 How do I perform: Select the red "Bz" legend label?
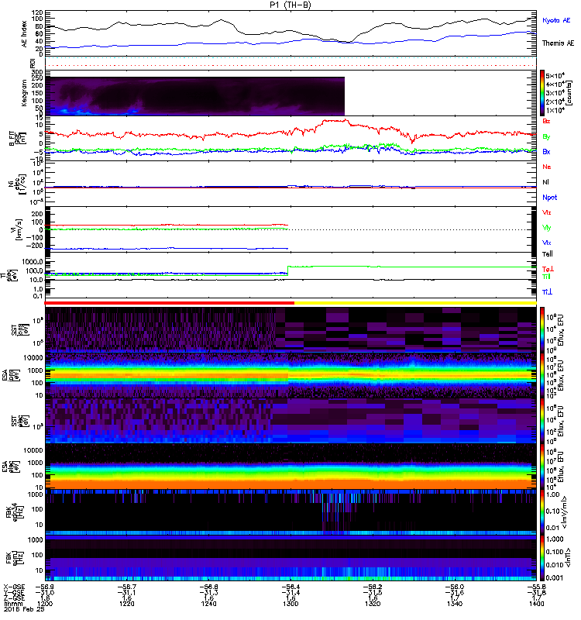(546, 121)
